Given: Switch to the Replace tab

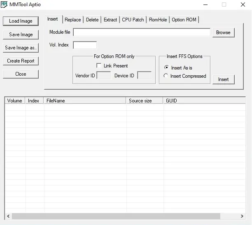Looking at the screenshot, I should point(73,20).
